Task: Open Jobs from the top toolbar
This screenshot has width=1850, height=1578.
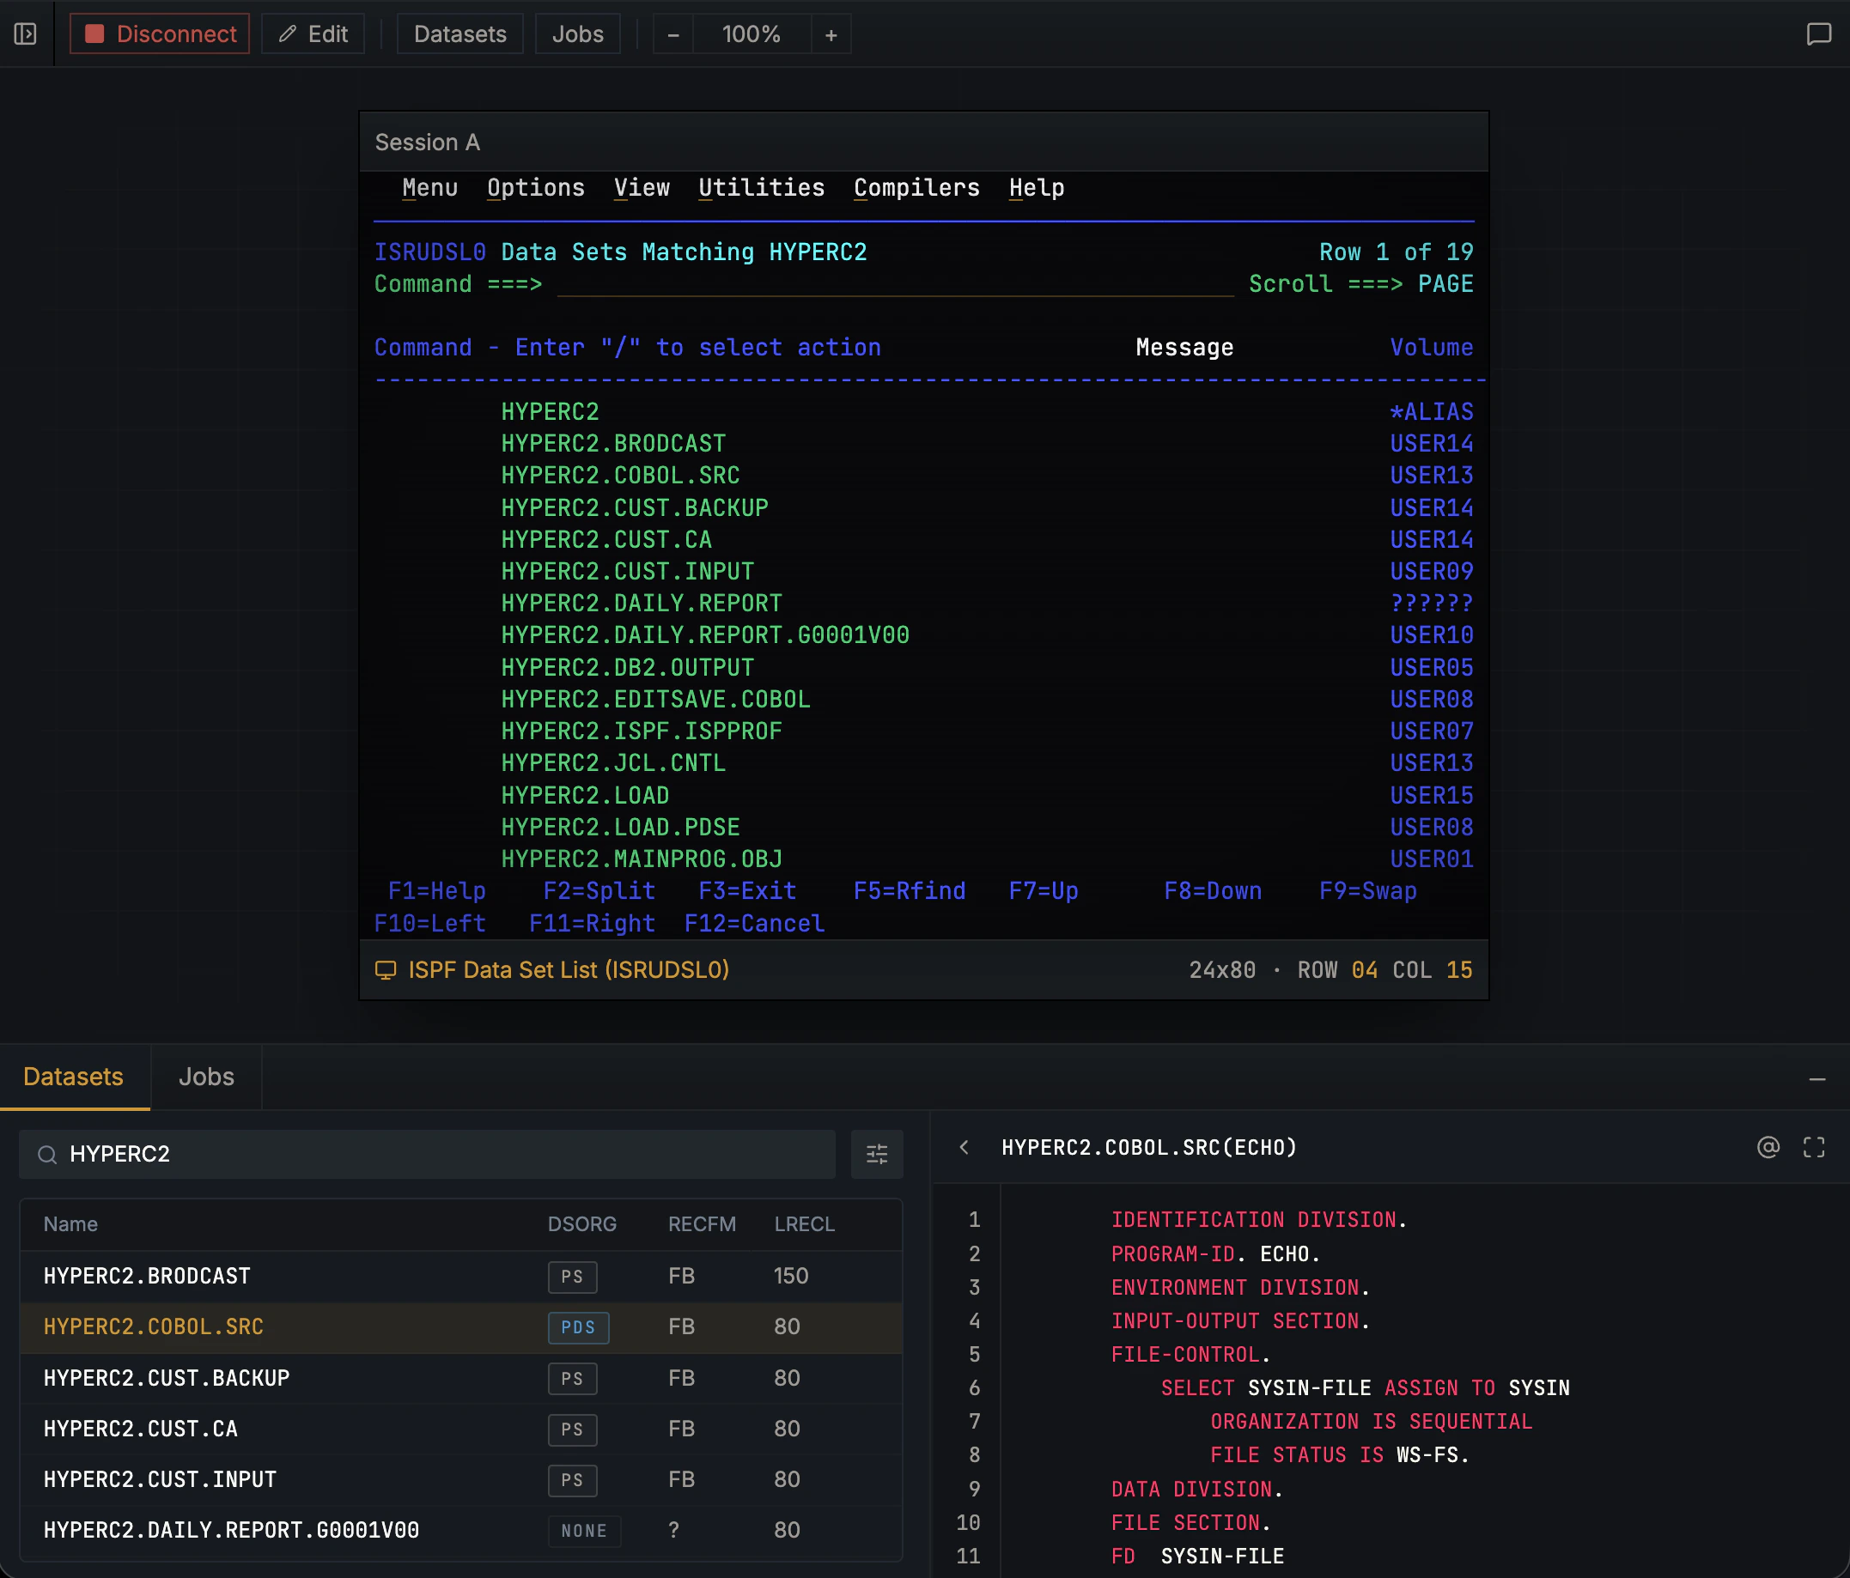Action: (x=578, y=34)
